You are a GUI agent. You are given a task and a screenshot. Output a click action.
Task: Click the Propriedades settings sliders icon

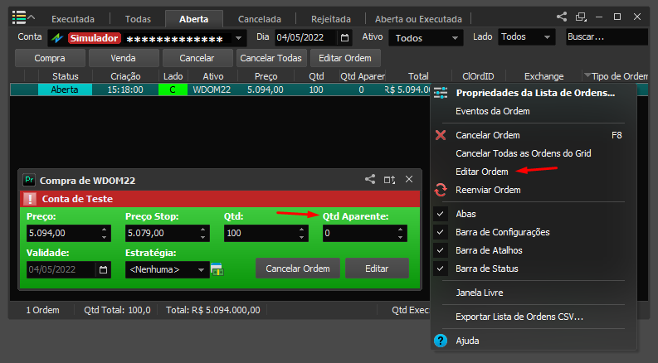click(441, 93)
